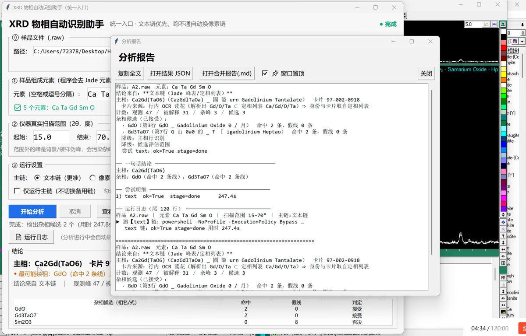Open the dropdown arrow in Jade's phase list panel
The image size is (526, 336).
tap(522, 41)
